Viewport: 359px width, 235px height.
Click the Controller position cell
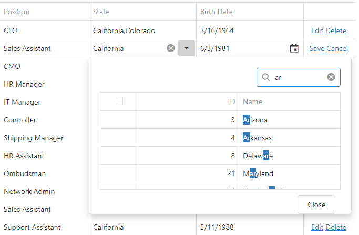click(x=45, y=120)
